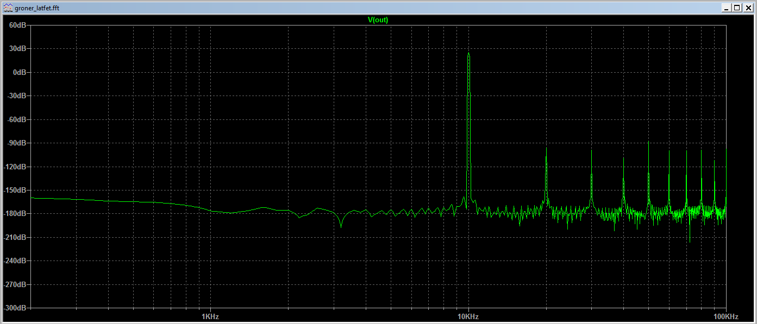Viewport: 757px width, 324px height.
Task: Select the V(out) trace label
Action: coord(378,20)
